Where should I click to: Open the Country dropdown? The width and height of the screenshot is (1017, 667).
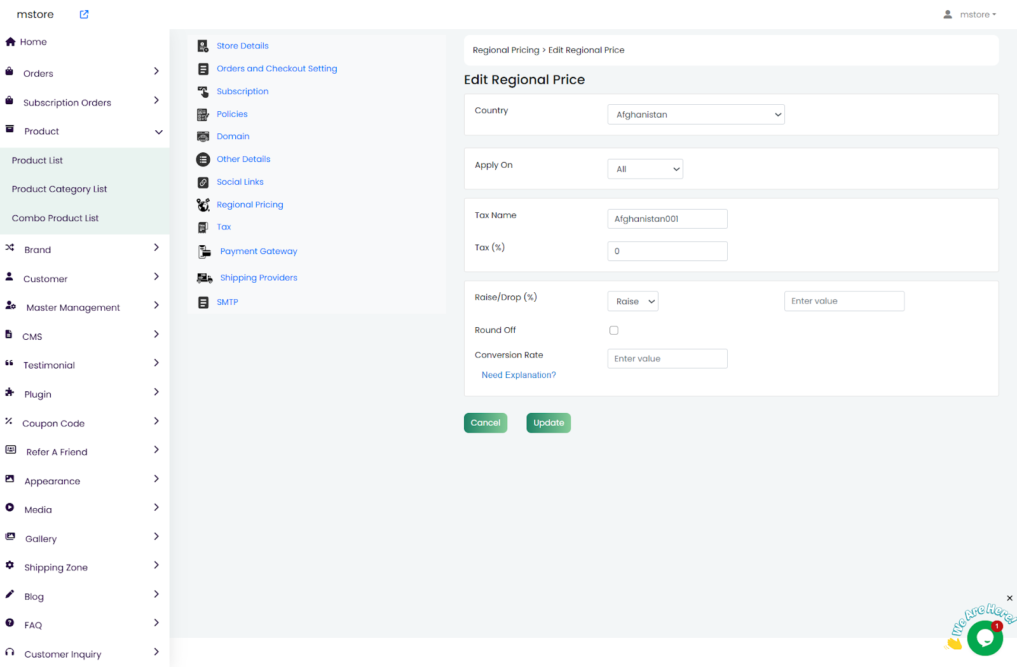pyautogui.click(x=695, y=115)
